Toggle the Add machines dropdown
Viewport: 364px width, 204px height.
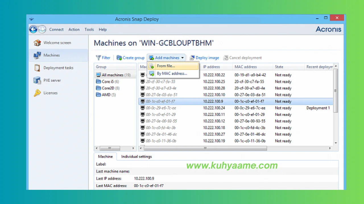click(167, 58)
